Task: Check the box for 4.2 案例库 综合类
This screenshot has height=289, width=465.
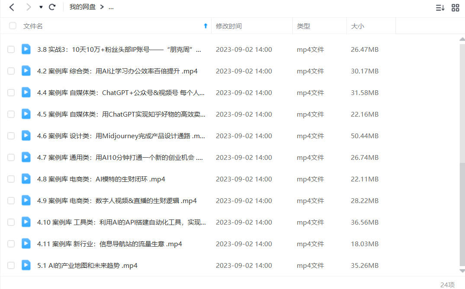Action: [x=11, y=71]
